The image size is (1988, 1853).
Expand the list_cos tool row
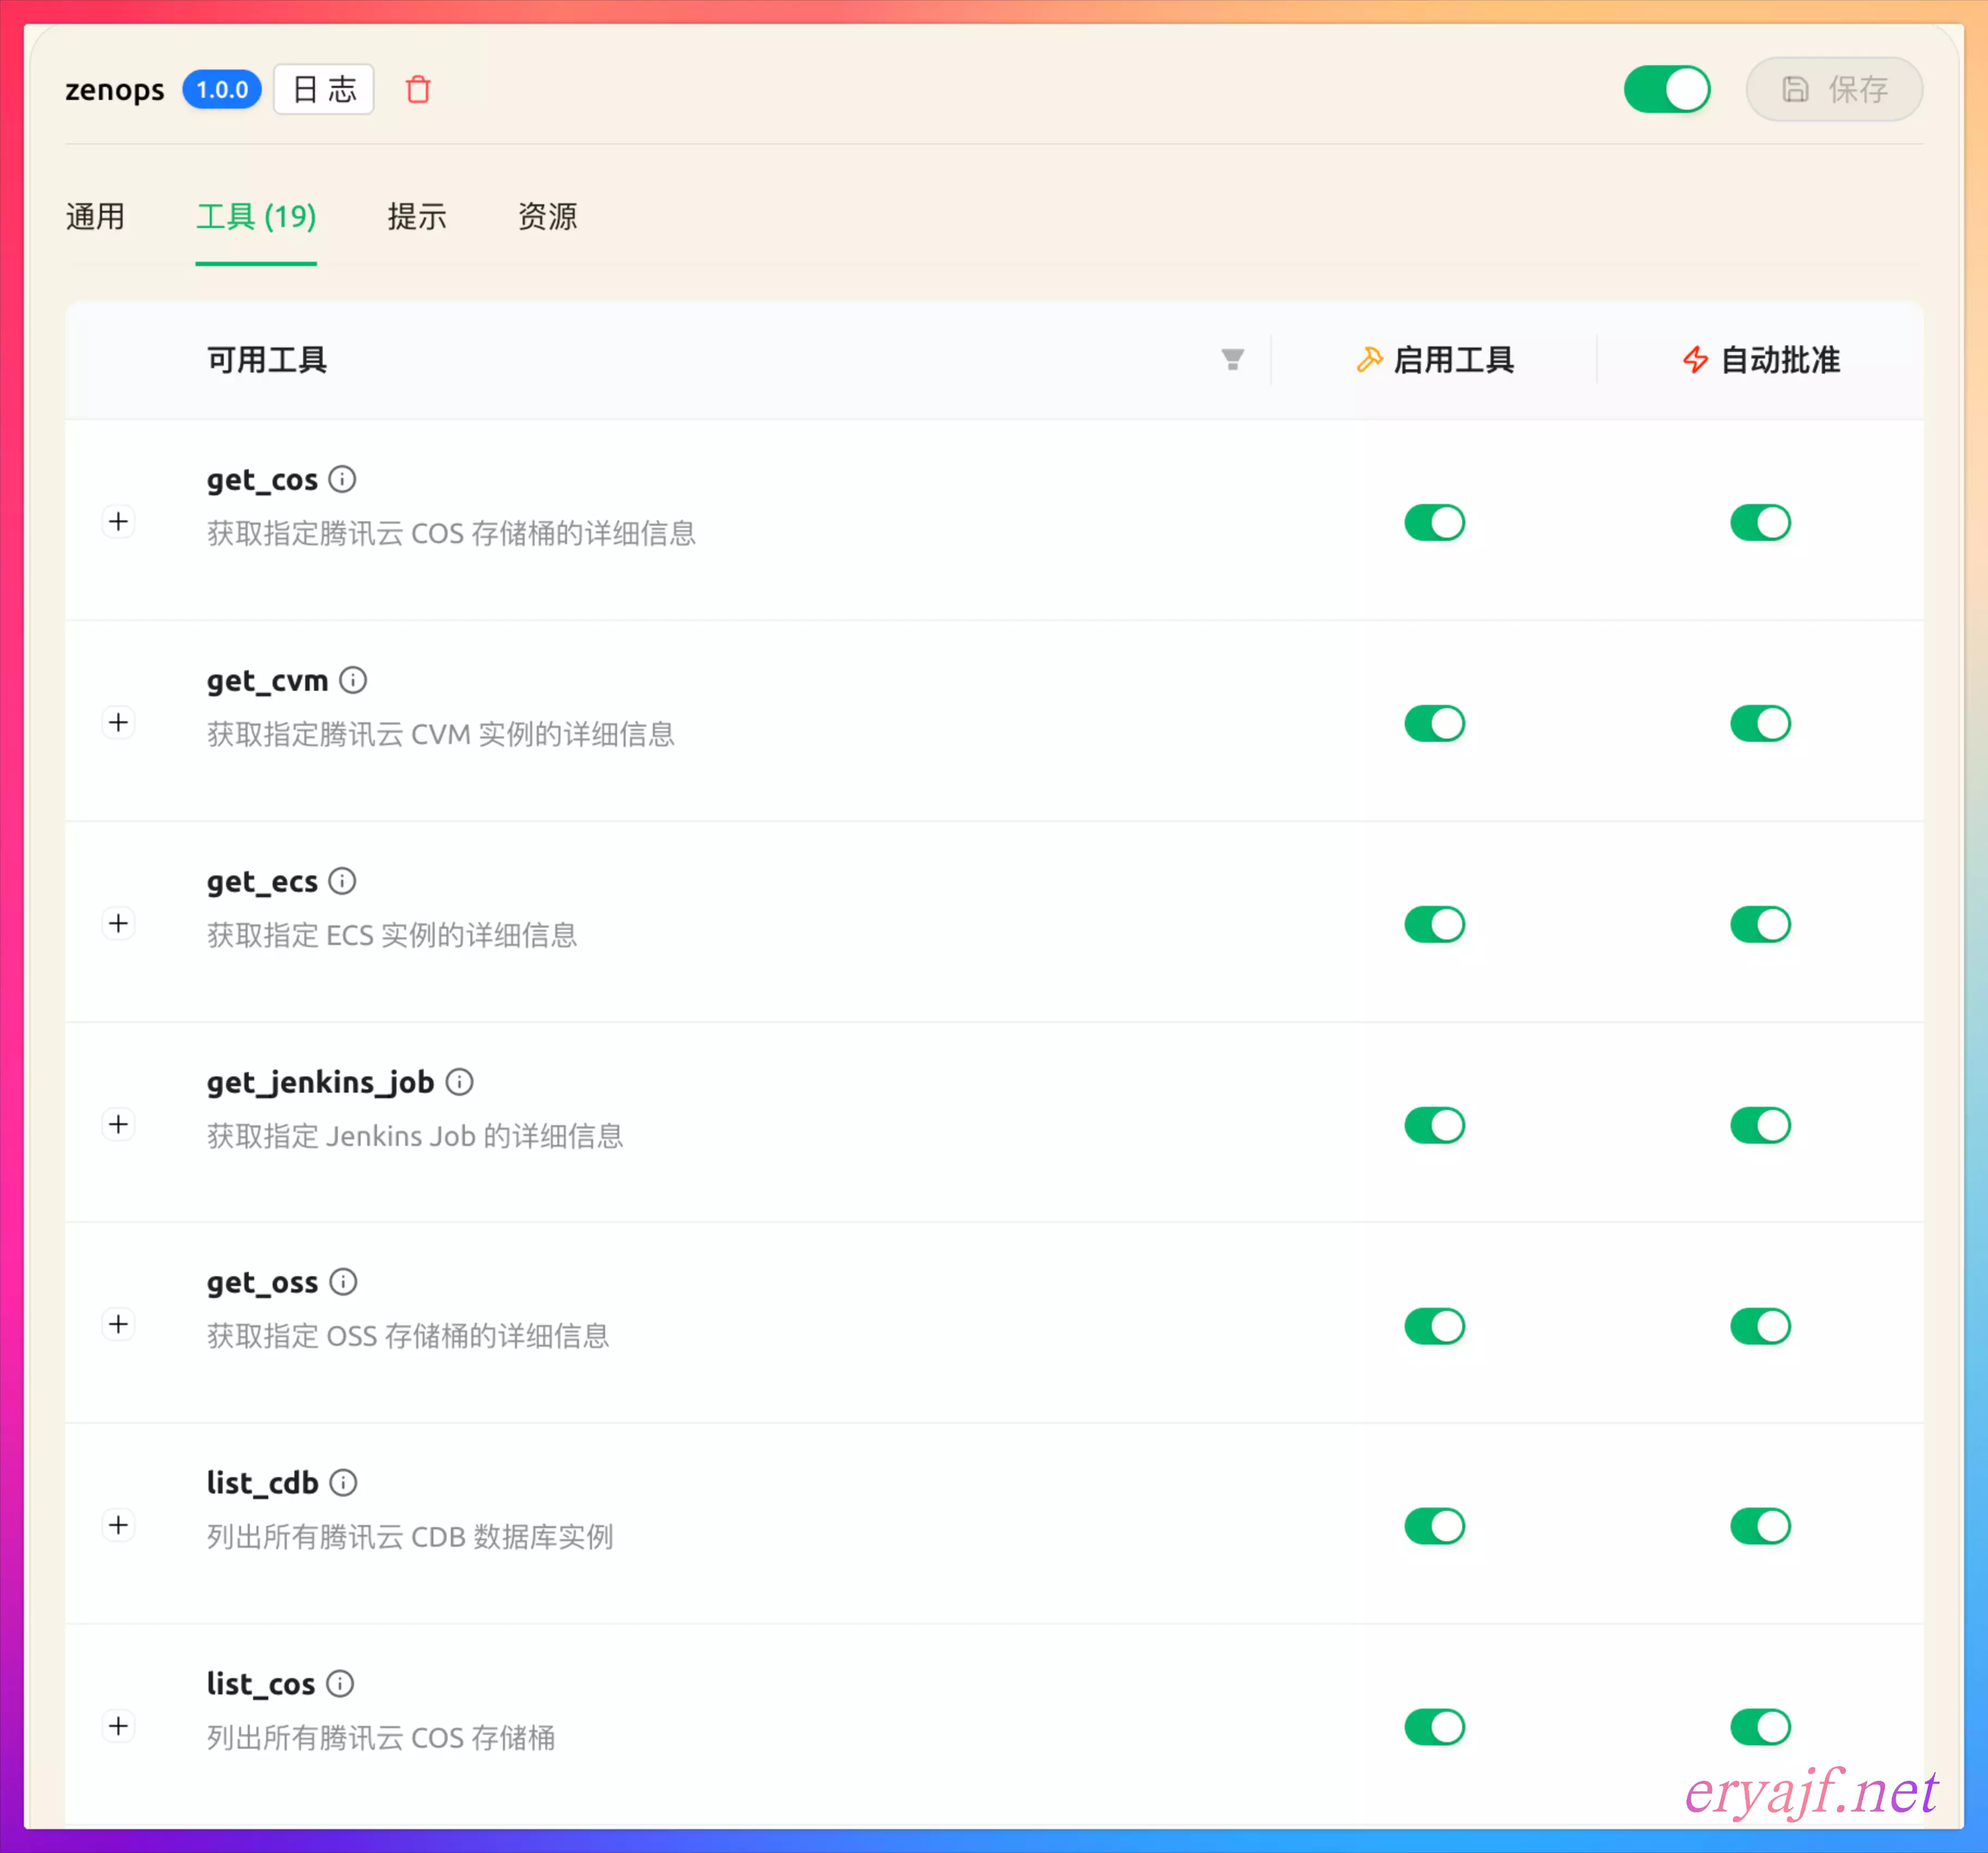[x=119, y=1726]
